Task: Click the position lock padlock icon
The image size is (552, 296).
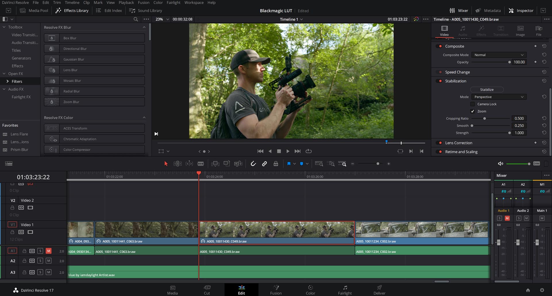Action: (x=276, y=164)
